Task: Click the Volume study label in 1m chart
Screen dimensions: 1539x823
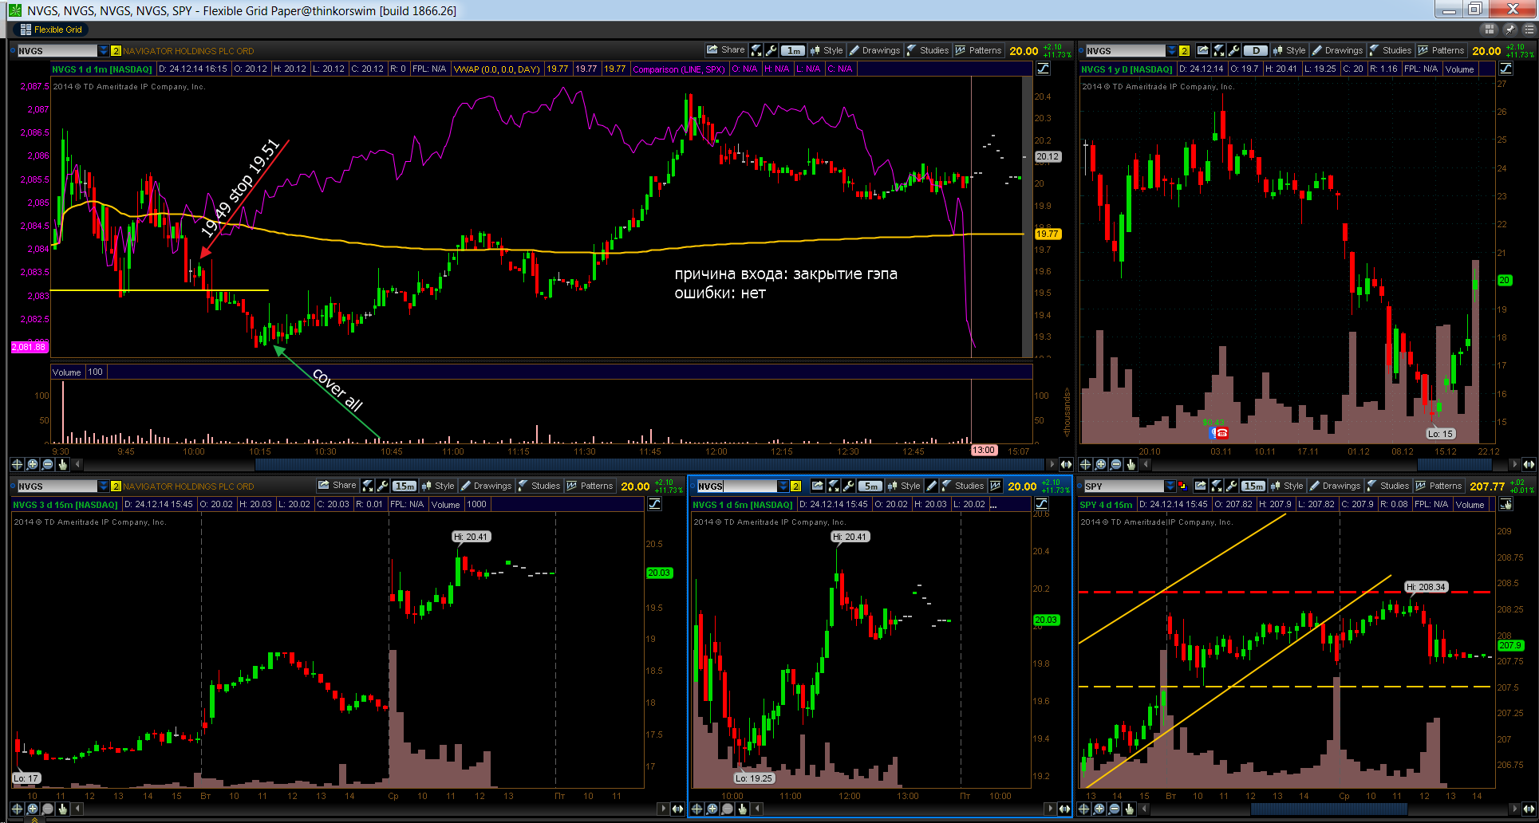Action: pos(67,372)
